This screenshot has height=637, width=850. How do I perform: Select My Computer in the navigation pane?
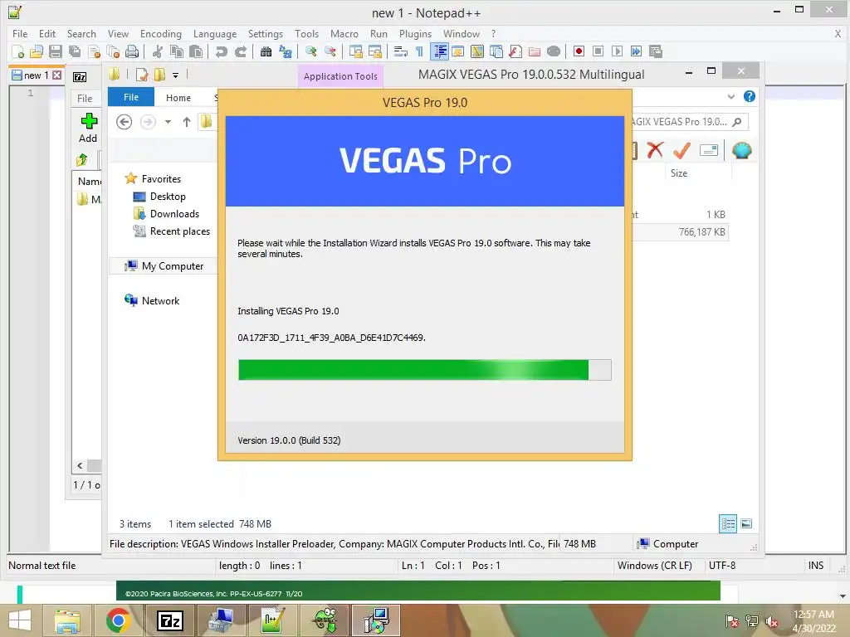point(173,265)
